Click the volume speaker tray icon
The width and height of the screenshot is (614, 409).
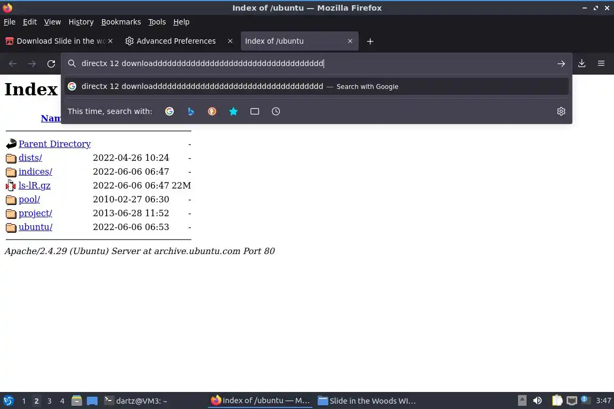(x=537, y=401)
